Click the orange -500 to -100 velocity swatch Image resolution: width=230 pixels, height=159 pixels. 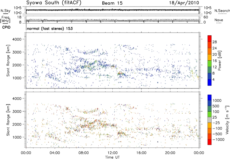(210, 131)
